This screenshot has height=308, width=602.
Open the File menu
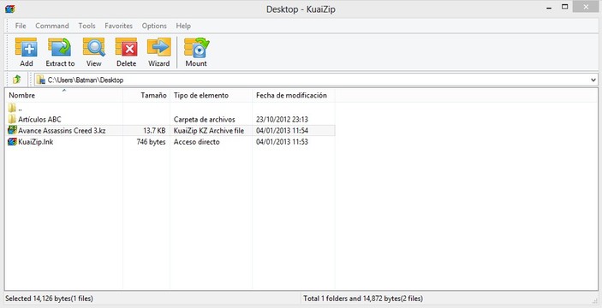tap(21, 26)
